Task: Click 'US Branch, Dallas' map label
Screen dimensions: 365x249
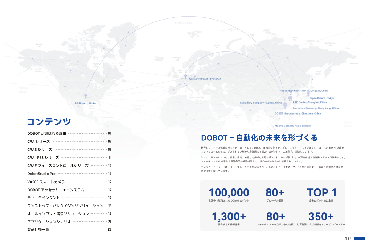Action: [x=86, y=103]
